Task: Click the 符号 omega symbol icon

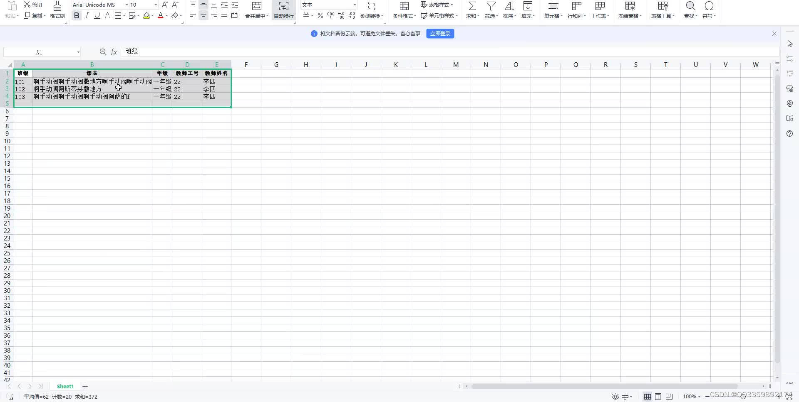Action: click(709, 6)
